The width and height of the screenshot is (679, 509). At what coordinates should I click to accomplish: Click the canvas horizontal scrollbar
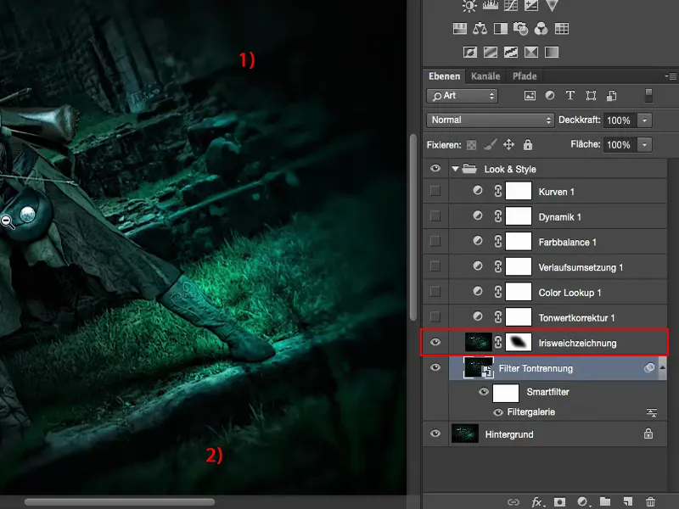pos(119,502)
